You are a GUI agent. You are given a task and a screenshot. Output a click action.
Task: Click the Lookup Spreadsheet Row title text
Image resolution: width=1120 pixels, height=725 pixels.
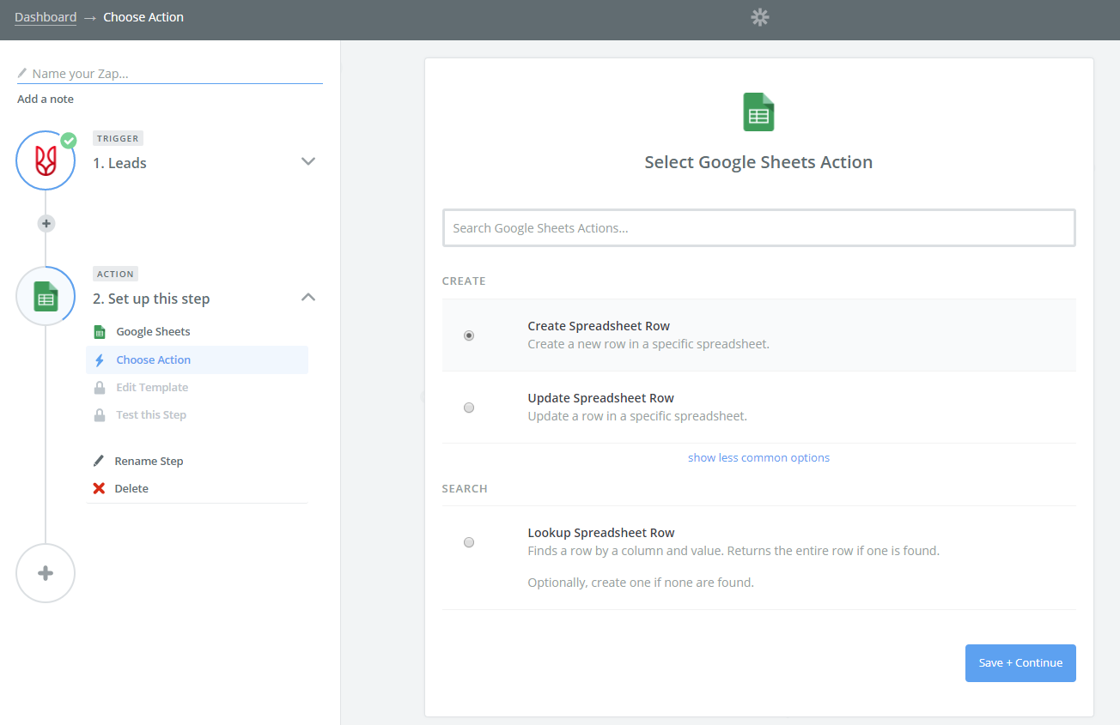[601, 533]
